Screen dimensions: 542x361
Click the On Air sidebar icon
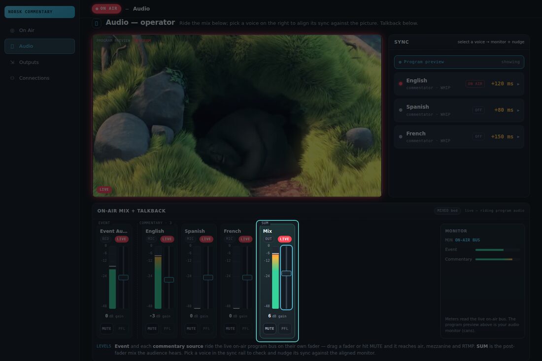[x=12, y=31]
